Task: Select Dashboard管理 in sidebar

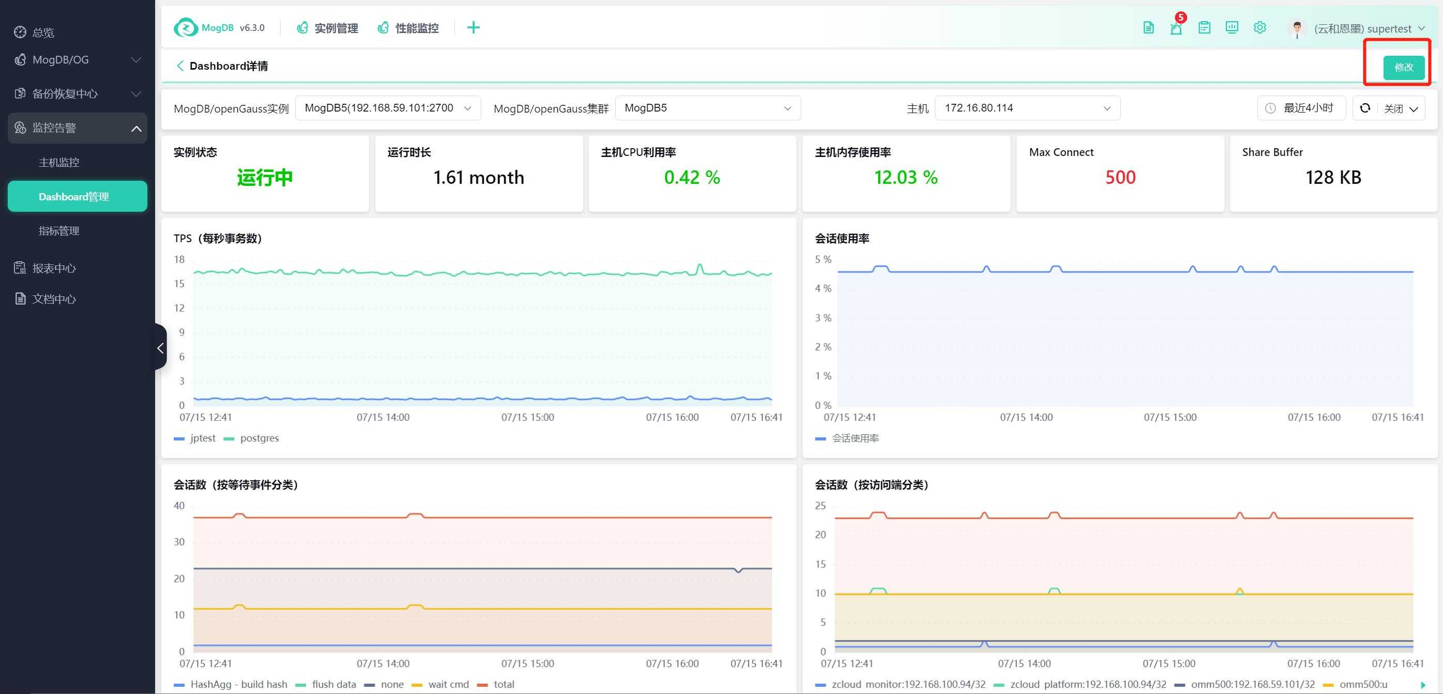Action: pyautogui.click(x=78, y=196)
